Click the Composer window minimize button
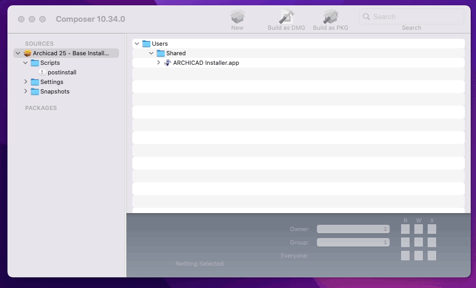The image size is (476, 288). (x=32, y=19)
